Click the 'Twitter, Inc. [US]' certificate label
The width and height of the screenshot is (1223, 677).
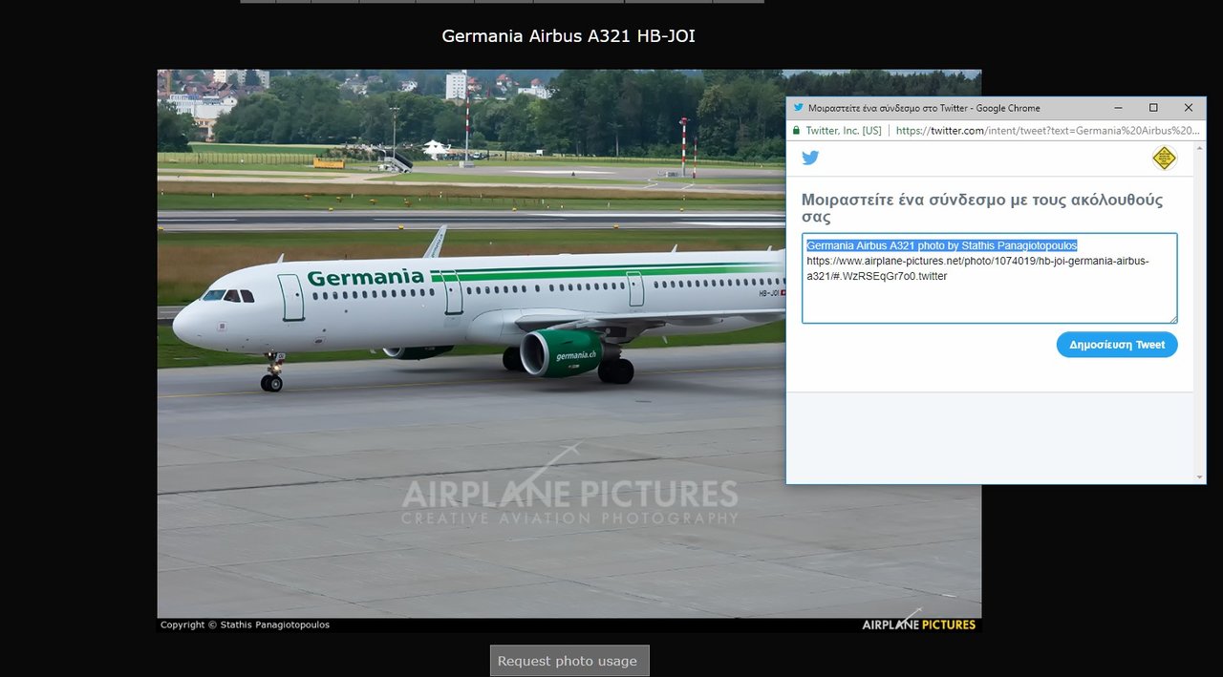click(844, 131)
